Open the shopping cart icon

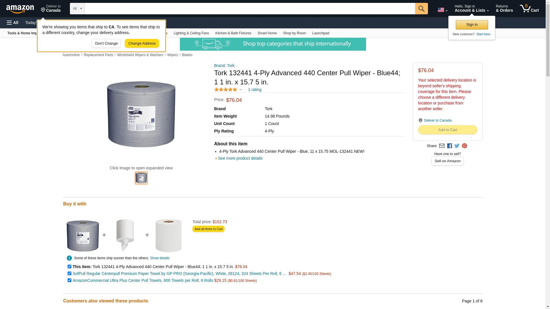[529, 9]
